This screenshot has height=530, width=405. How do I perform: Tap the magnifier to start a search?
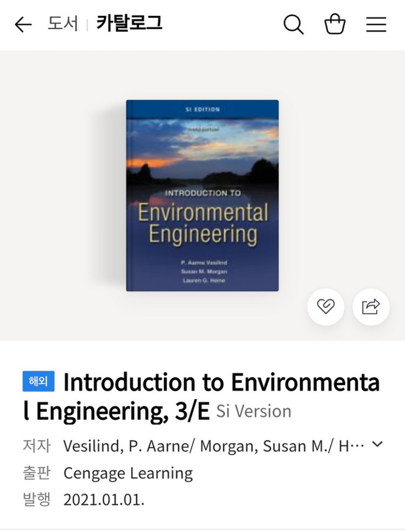[293, 24]
